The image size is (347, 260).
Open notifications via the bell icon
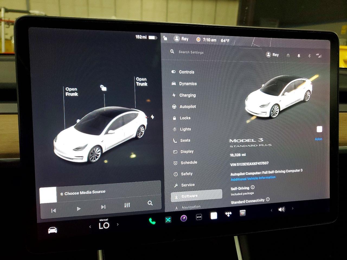(299, 56)
